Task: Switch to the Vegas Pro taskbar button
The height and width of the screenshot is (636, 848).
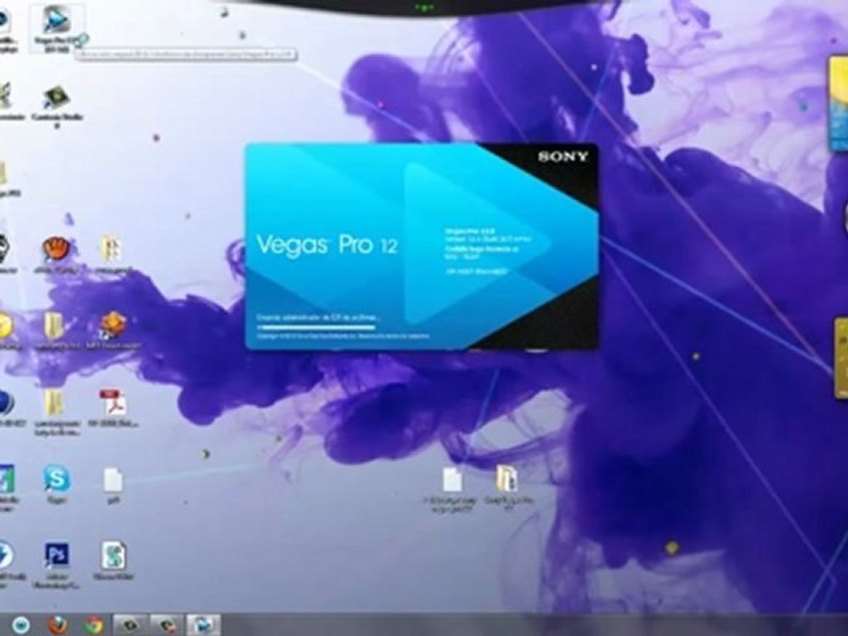Action: pos(203,624)
